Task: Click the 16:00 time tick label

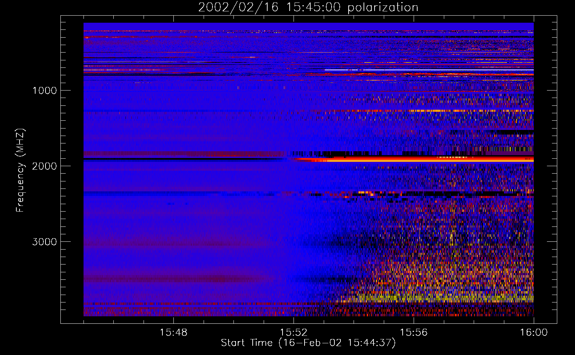Action: click(534, 333)
